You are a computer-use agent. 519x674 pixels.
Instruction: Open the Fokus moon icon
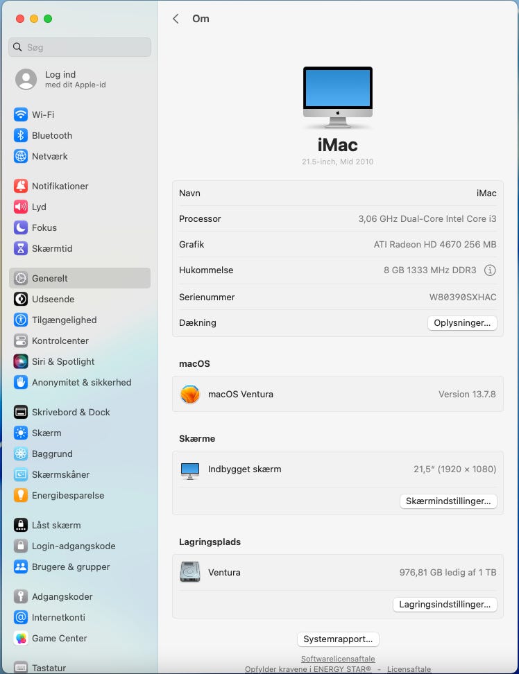coord(21,228)
